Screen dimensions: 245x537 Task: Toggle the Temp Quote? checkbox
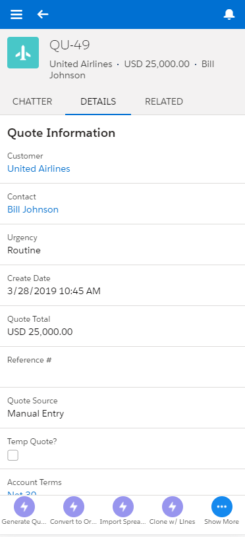[x=13, y=455]
